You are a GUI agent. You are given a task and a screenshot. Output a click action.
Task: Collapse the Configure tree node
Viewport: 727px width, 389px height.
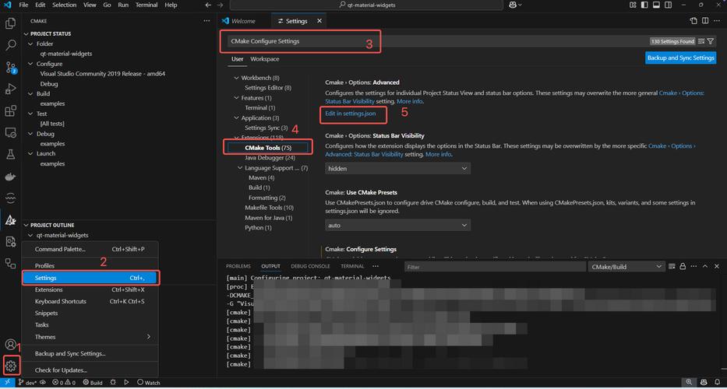31,64
